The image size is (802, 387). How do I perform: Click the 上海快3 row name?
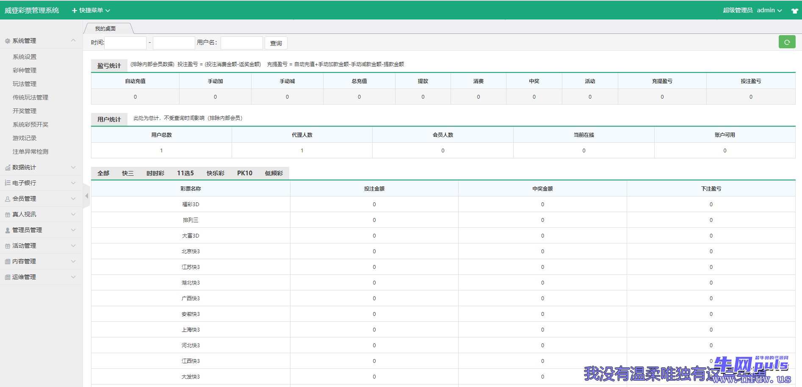191,330
